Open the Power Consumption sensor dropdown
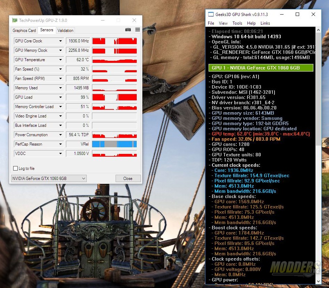Image resolution: width=329 pixels, height=288 pixels. point(60,135)
